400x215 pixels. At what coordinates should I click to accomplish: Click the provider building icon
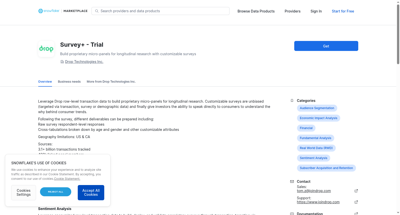point(62,62)
